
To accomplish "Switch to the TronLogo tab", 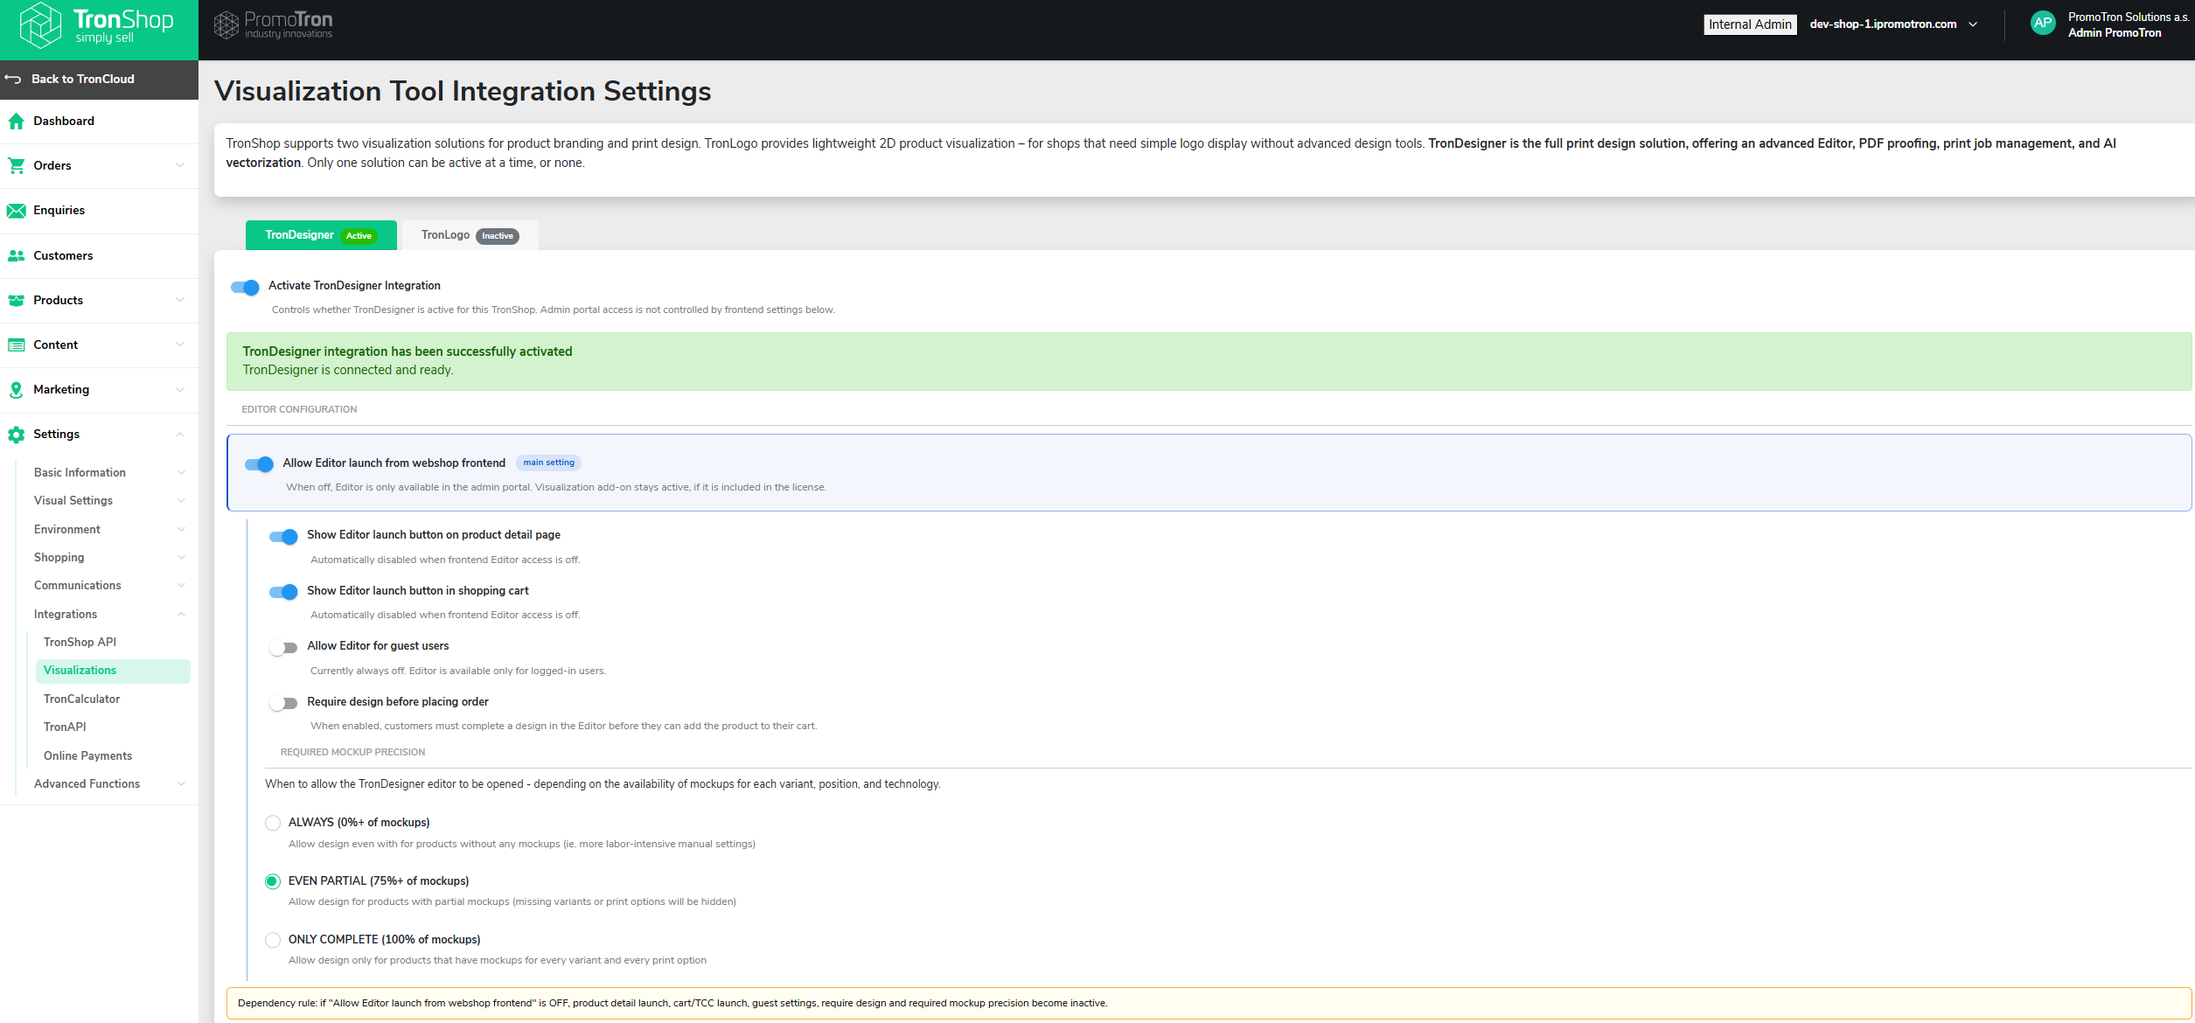I will [x=470, y=235].
